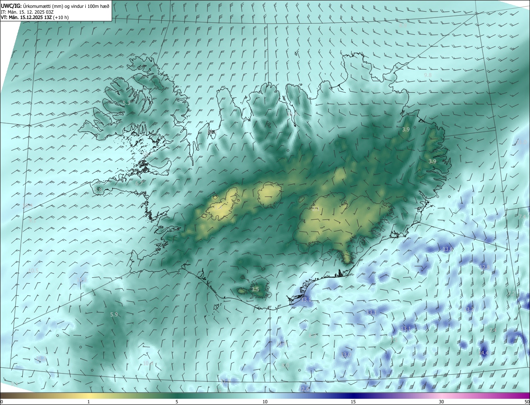Click the '5' label on the color scale
530x405 pixels.
point(177,402)
